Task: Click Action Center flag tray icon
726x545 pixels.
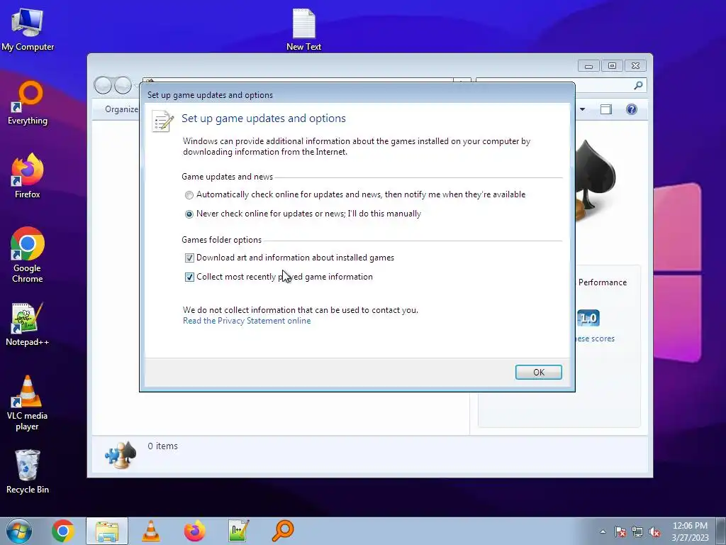Action: (x=620, y=532)
